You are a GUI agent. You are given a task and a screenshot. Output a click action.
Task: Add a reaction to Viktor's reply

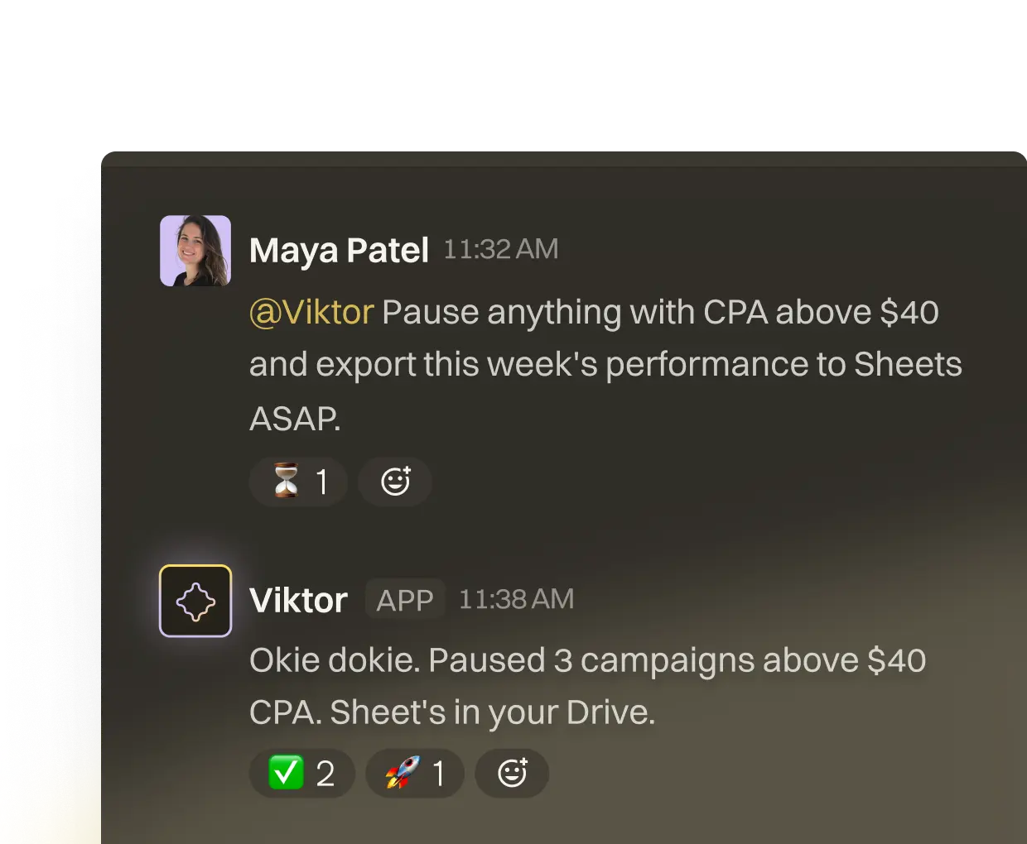point(512,774)
